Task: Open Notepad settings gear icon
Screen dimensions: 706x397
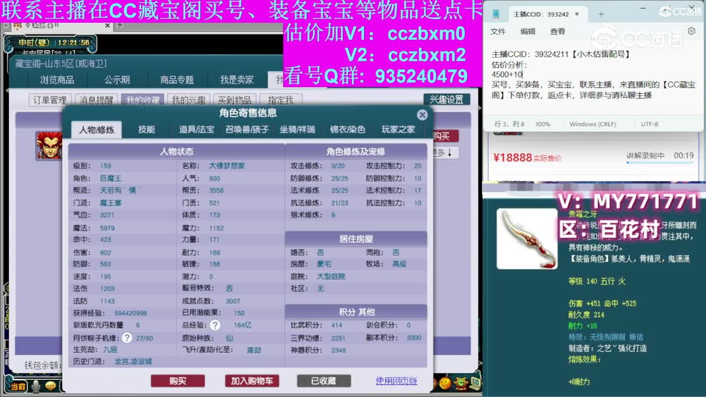Action: click(692, 31)
